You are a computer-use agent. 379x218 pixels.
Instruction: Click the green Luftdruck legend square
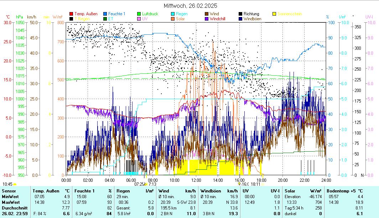click(139, 14)
